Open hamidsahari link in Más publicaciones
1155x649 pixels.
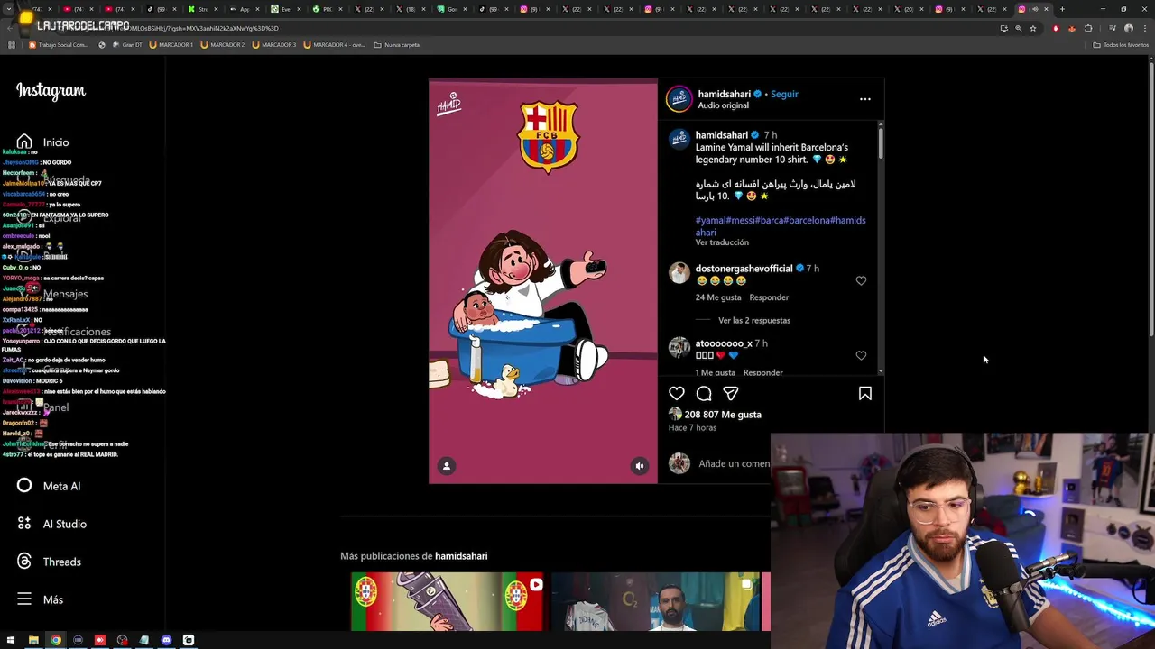(x=461, y=556)
